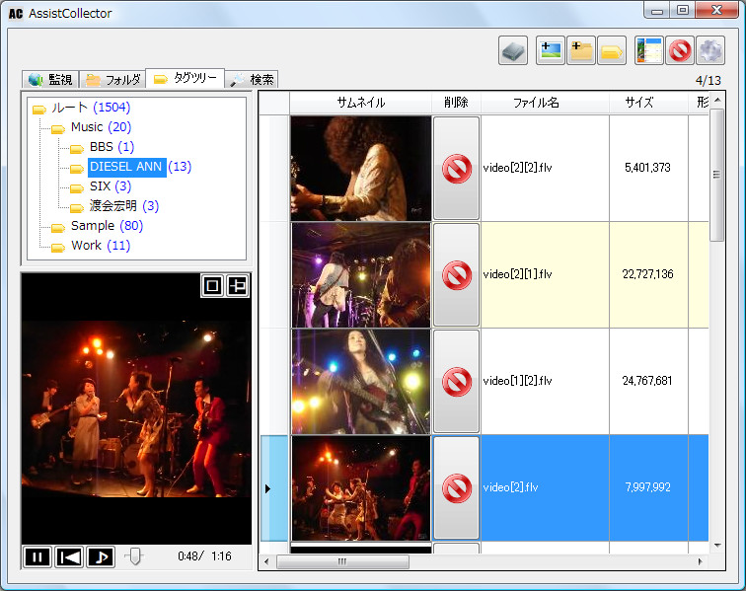Click the single-pane preview square icon
Image resolution: width=746 pixels, height=591 pixels.
click(212, 285)
